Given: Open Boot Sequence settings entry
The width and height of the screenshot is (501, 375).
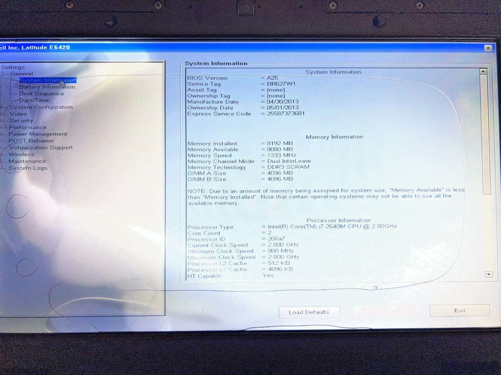Looking at the screenshot, I should pyautogui.click(x=41, y=94).
